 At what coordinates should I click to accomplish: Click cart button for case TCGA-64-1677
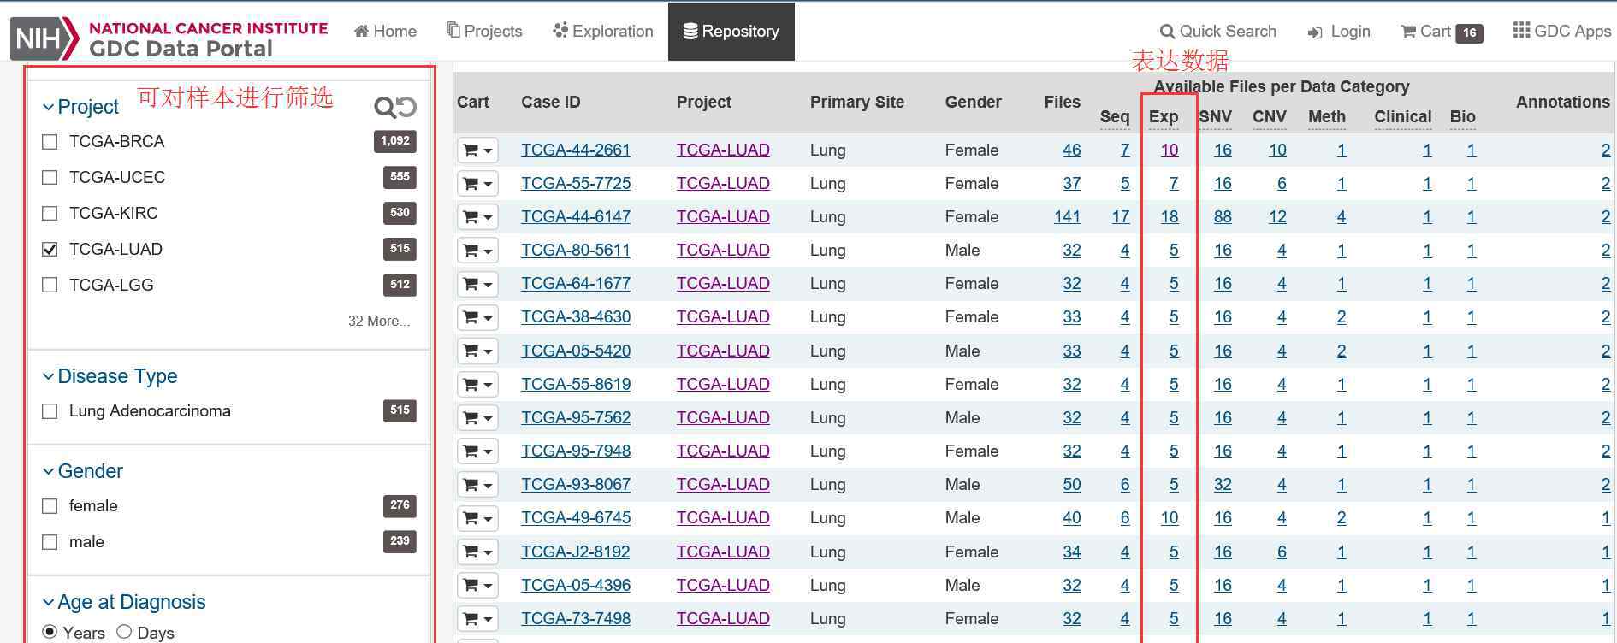click(477, 284)
